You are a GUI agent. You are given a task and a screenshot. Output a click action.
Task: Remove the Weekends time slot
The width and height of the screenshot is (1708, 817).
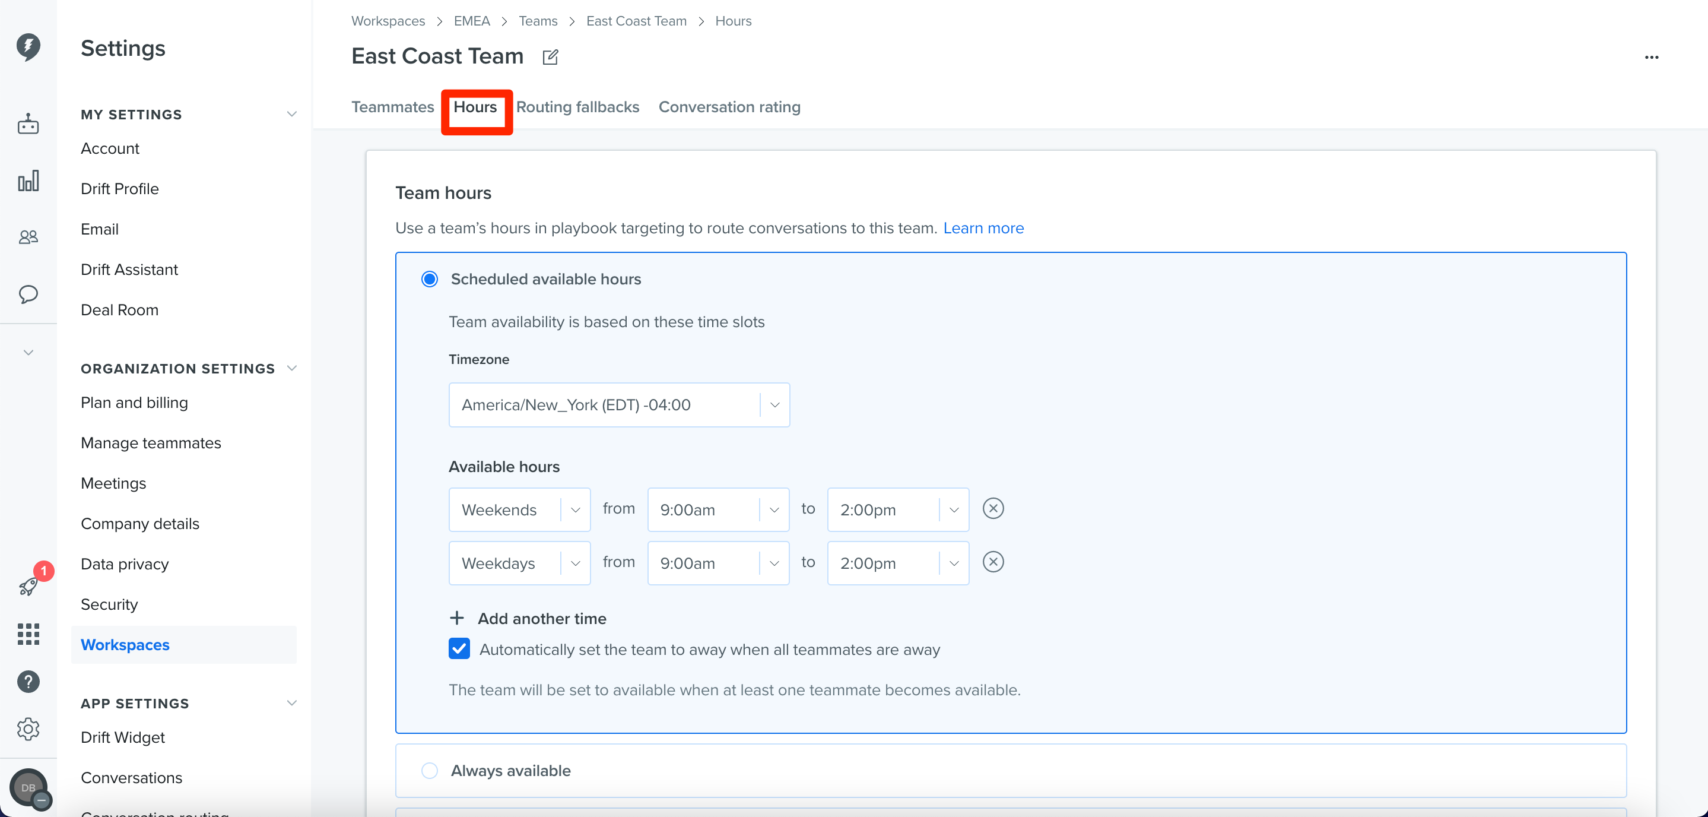993,509
